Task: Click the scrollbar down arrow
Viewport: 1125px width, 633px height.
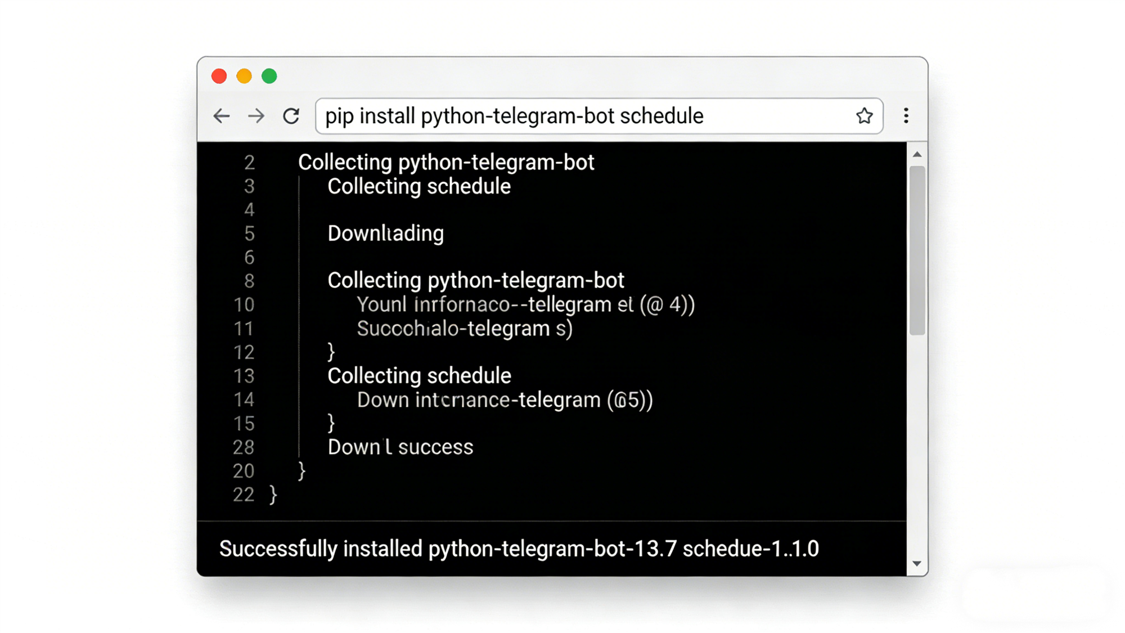Action: pos(917,563)
